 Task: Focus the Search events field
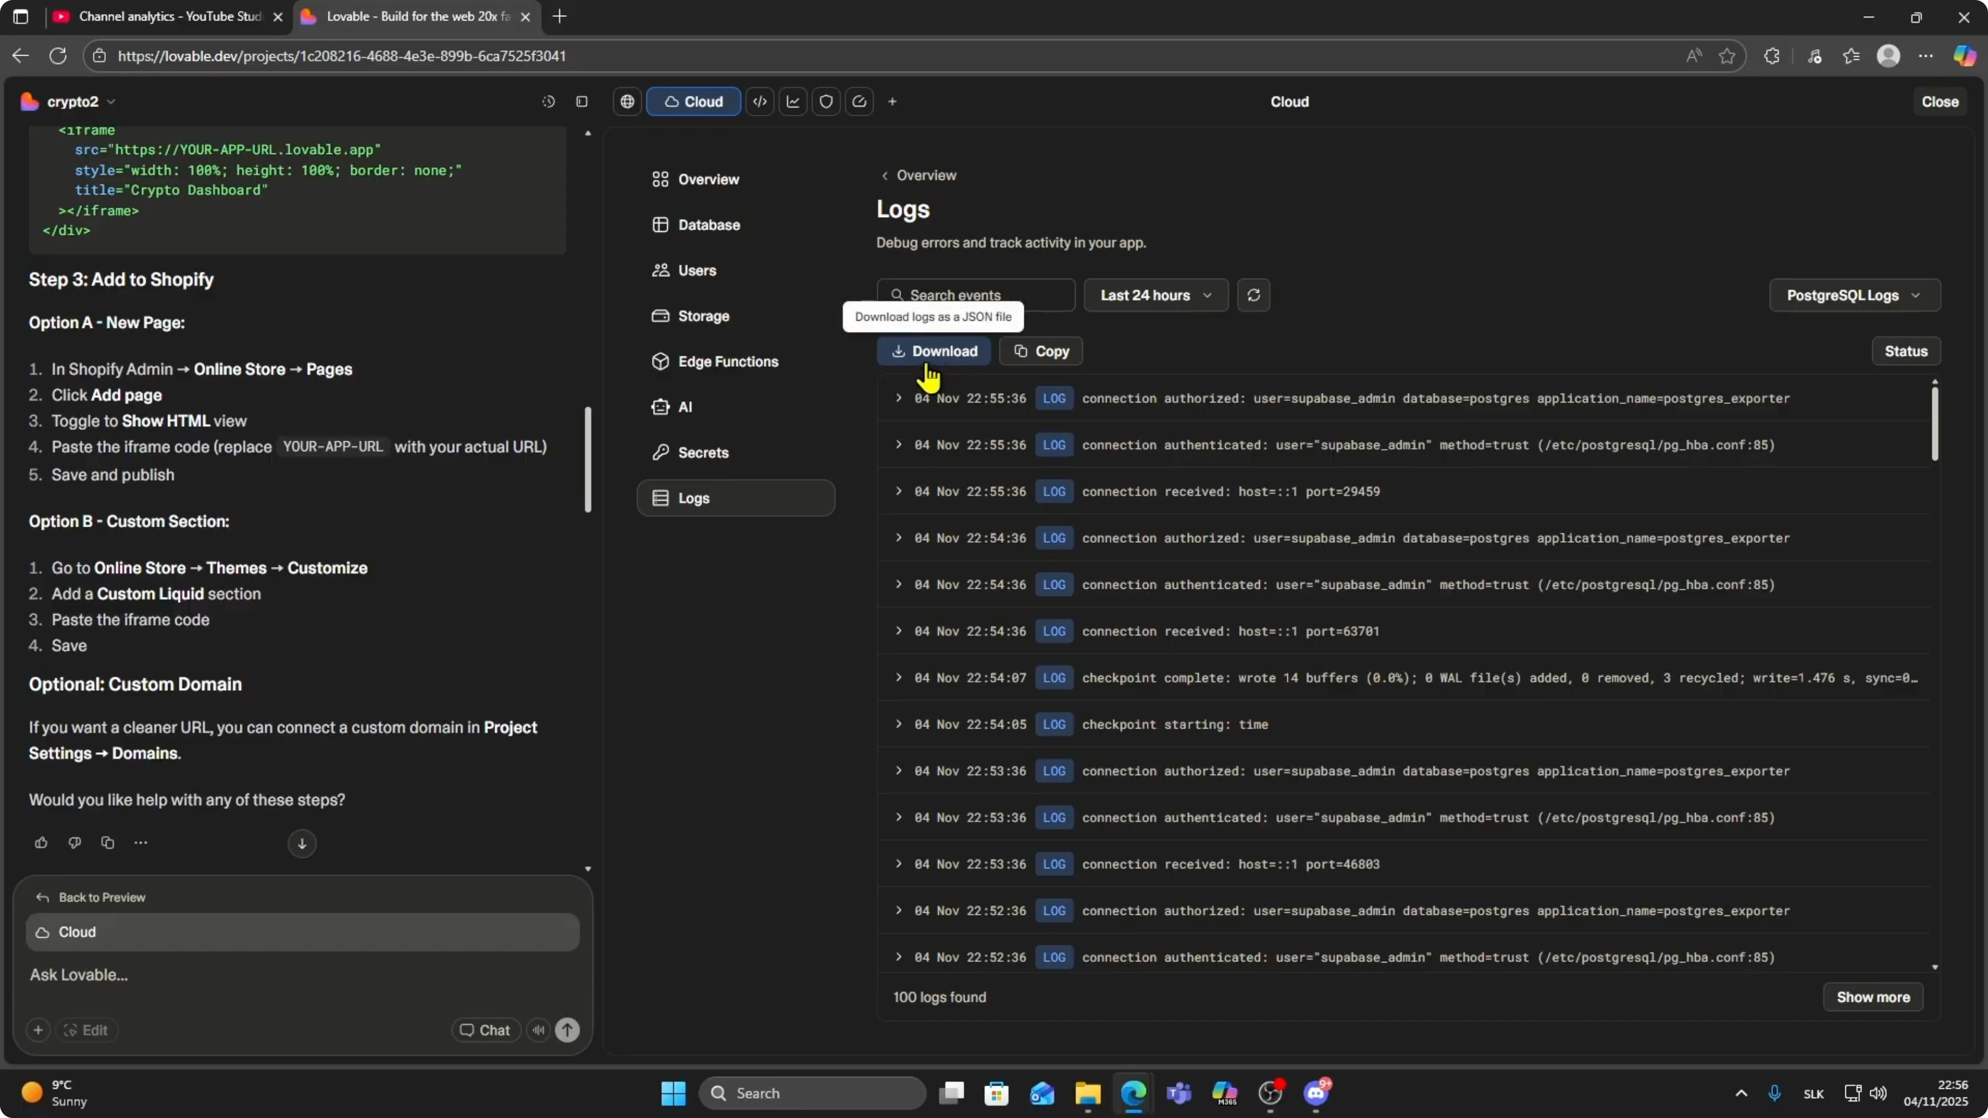click(x=976, y=295)
